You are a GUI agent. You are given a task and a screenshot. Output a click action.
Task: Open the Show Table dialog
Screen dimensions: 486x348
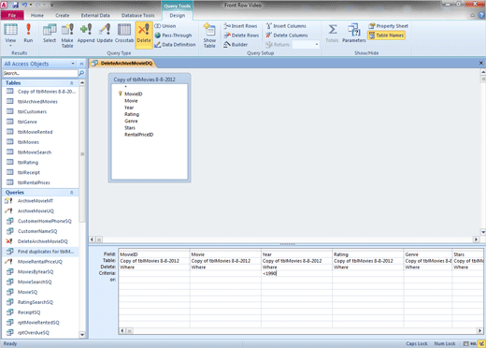click(209, 36)
